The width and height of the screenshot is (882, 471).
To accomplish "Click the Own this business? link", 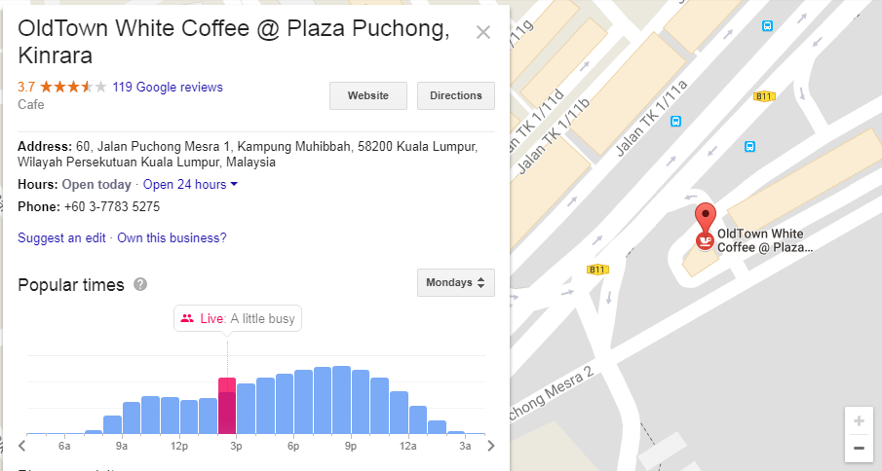I will (x=172, y=238).
